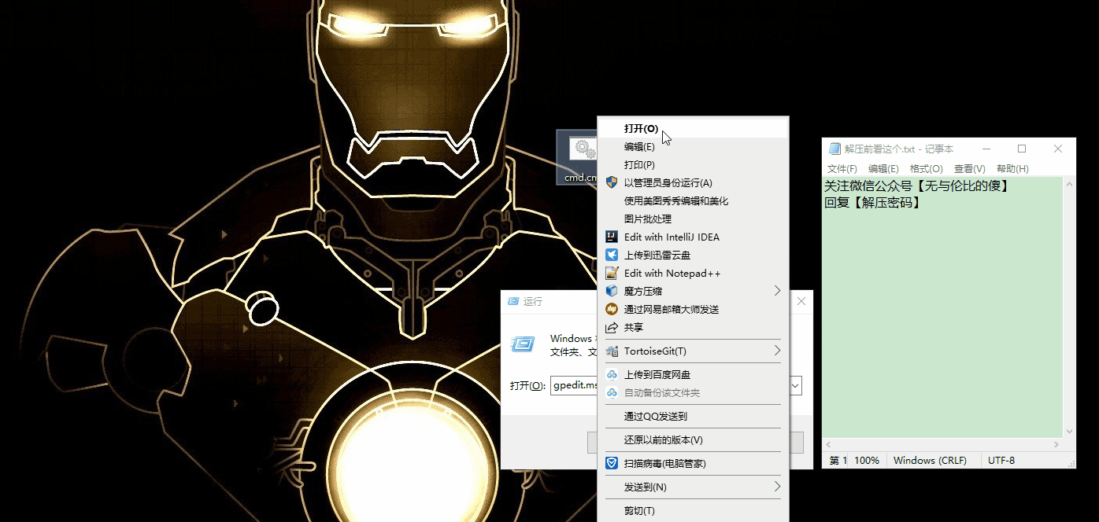This screenshot has height=522, width=1099.
Task: Expand the TortoiseGit(T) submenu arrow
Action: pos(777,351)
